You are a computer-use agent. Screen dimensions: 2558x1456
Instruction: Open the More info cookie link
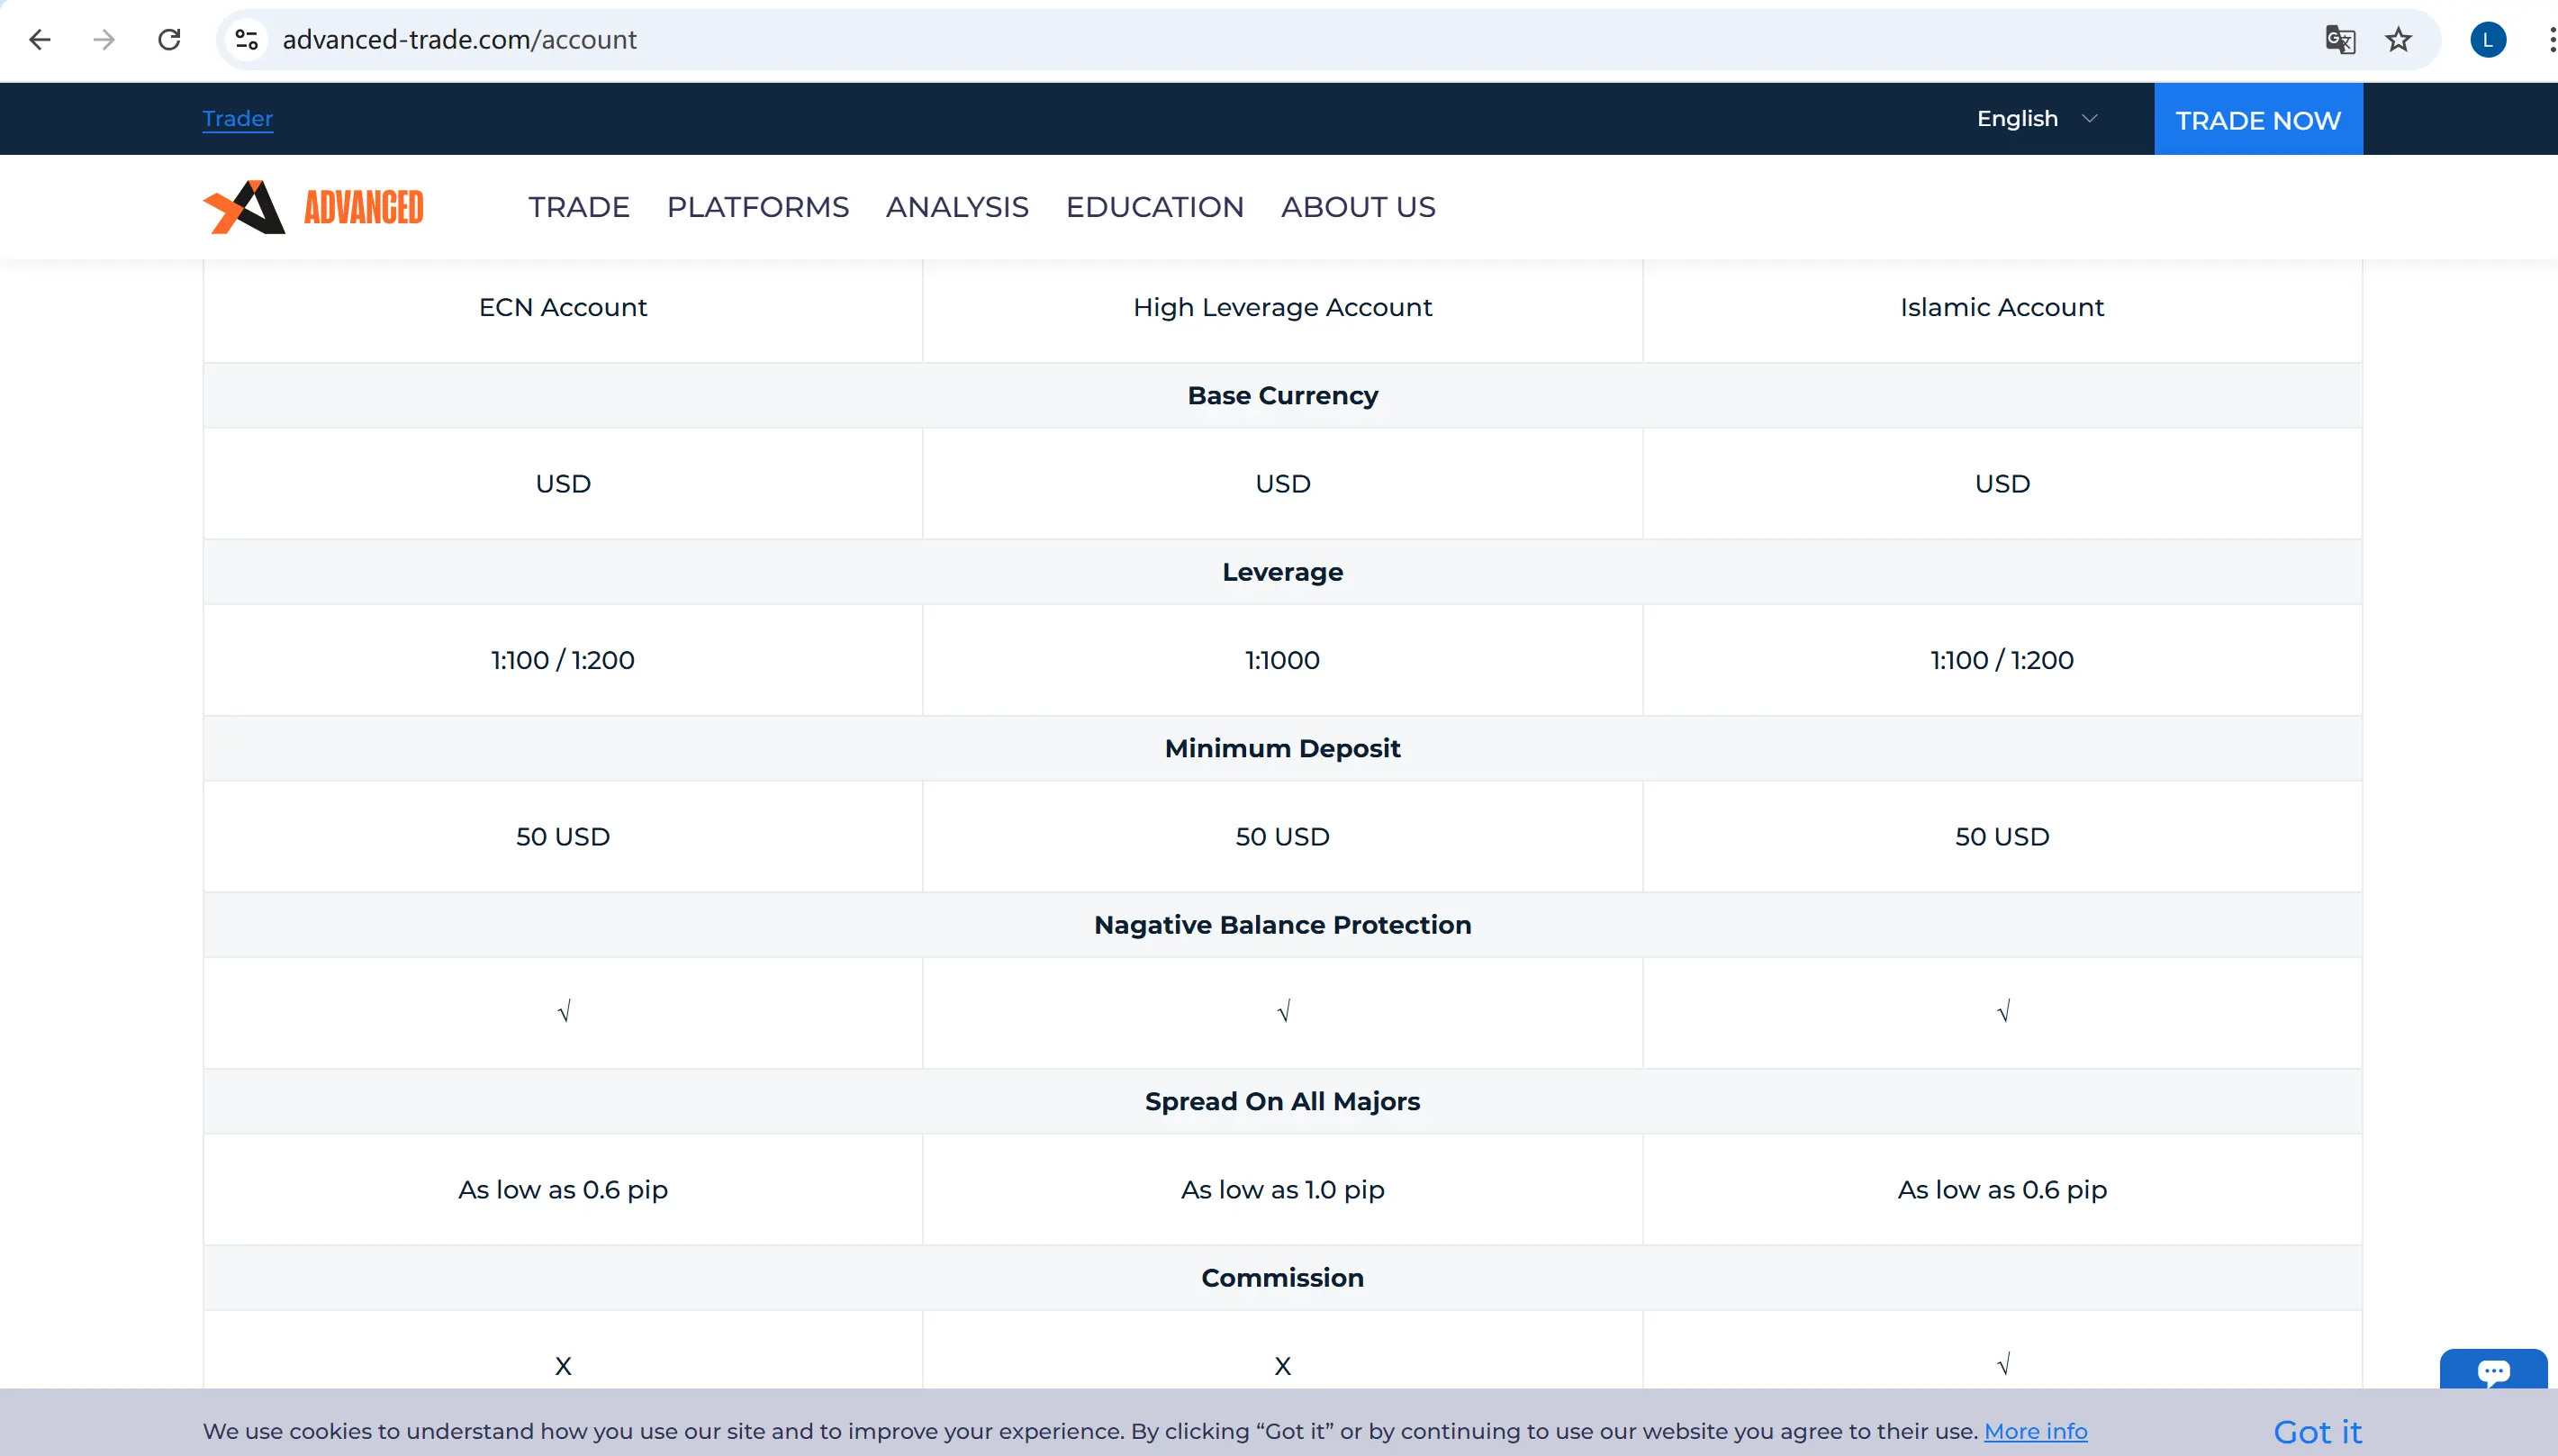[2035, 1431]
